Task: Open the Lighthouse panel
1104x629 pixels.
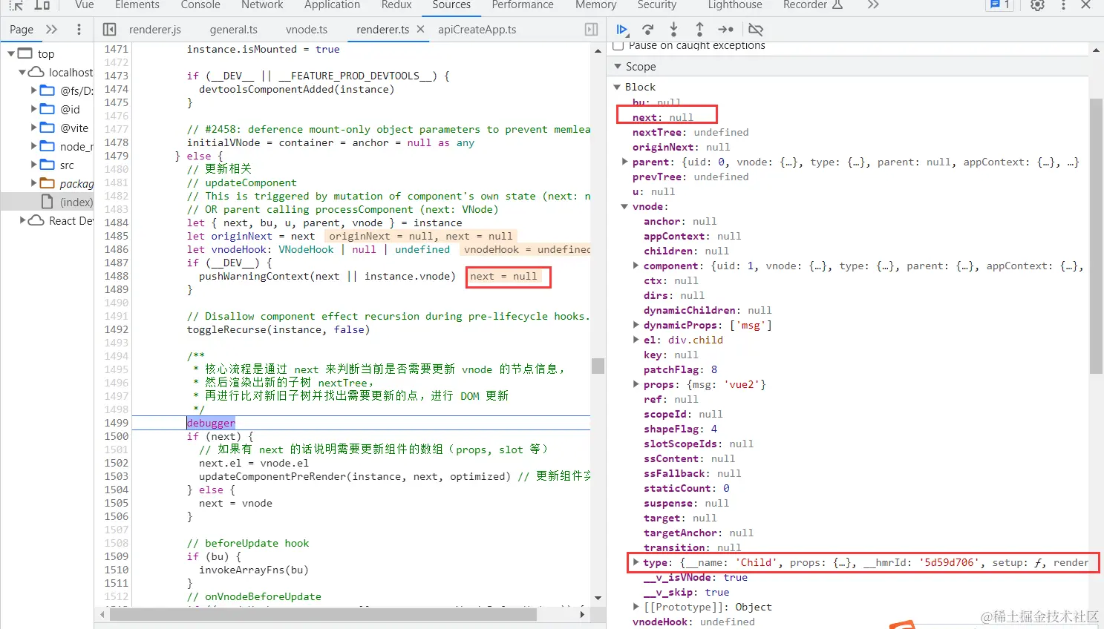Action: 735,5
